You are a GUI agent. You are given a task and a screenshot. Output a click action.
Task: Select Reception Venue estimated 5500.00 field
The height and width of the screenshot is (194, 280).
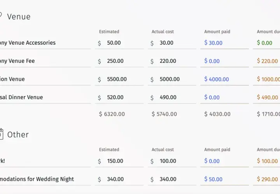119,79
